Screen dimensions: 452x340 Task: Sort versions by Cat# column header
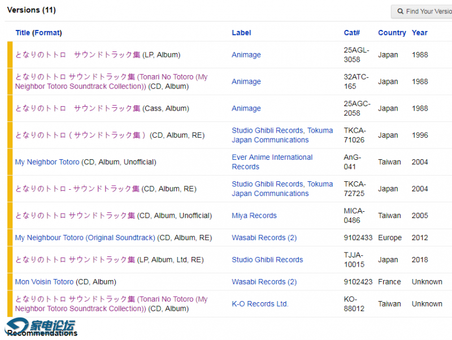point(351,33)
